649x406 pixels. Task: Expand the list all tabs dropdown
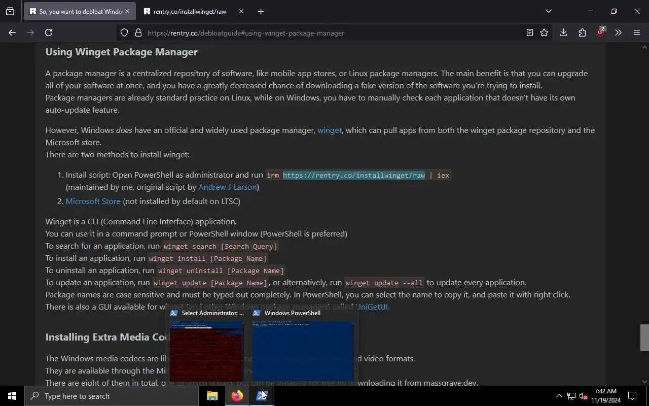(549, 11)
